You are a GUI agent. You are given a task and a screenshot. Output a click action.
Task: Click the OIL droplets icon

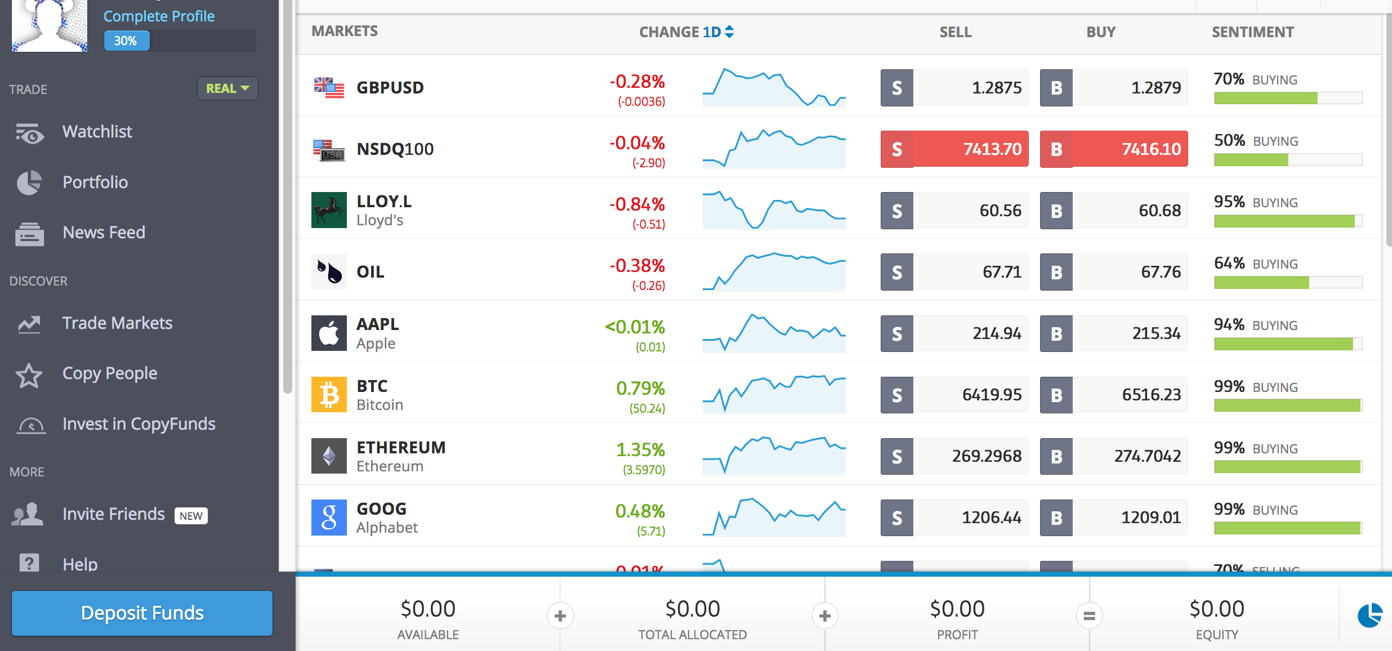point(329,271)
